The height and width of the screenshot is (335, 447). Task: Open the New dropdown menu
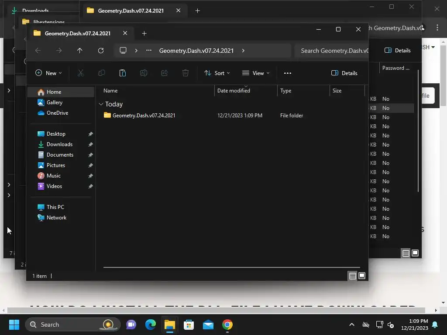click(48, 73)
